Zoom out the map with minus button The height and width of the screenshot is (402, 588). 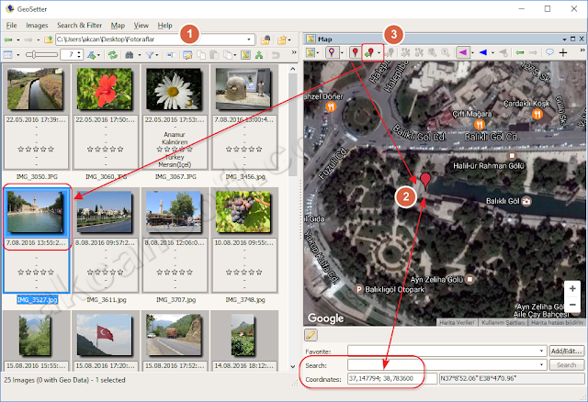(x=572, y=305)
